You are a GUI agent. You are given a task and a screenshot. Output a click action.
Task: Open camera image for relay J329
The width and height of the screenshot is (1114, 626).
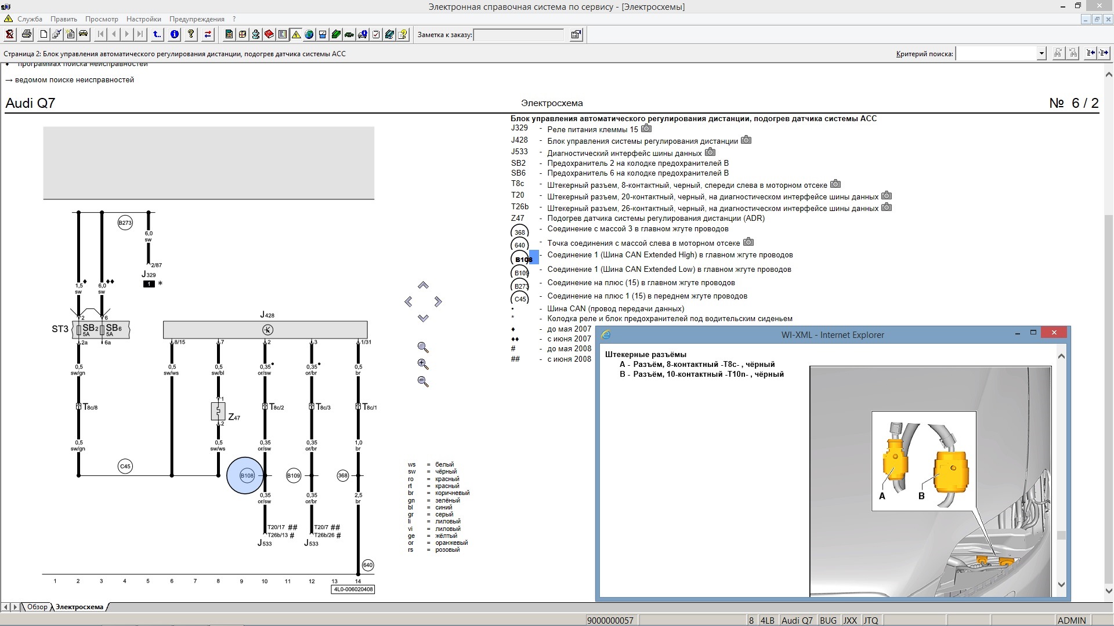coord(646,129)
